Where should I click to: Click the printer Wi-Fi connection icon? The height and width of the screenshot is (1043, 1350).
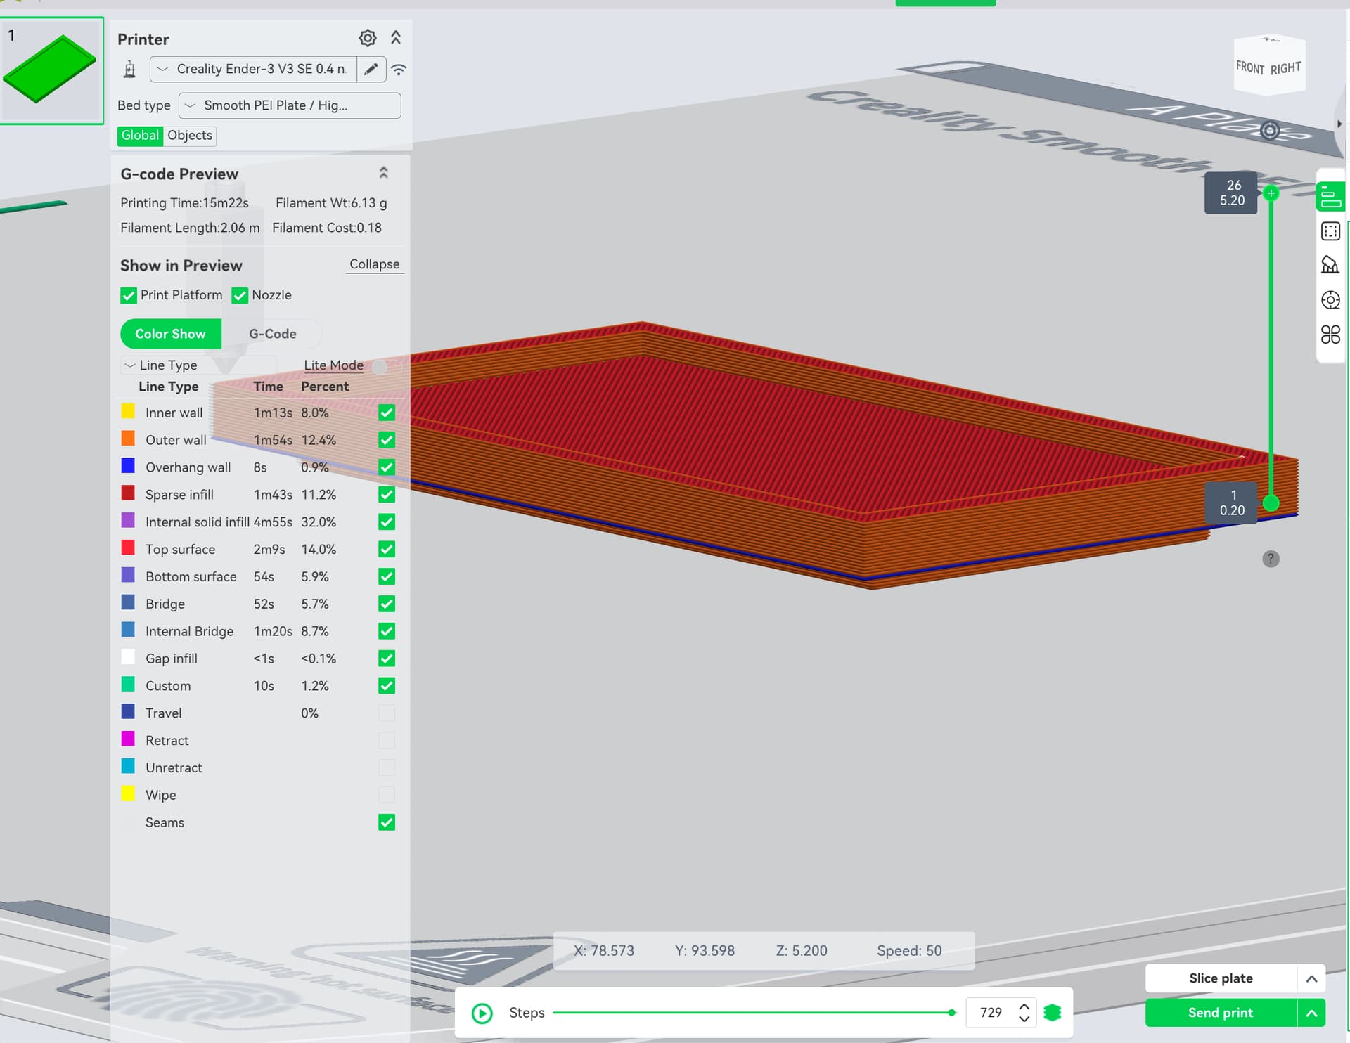pyautogui.click(x=399, y=70)
